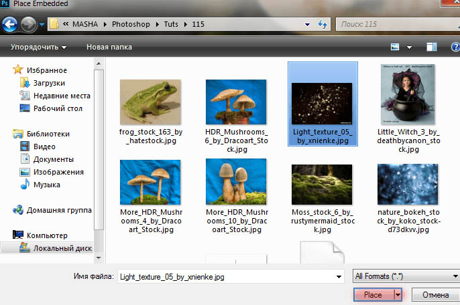Select the nature_bokeh_stock thumbnail

408,184
